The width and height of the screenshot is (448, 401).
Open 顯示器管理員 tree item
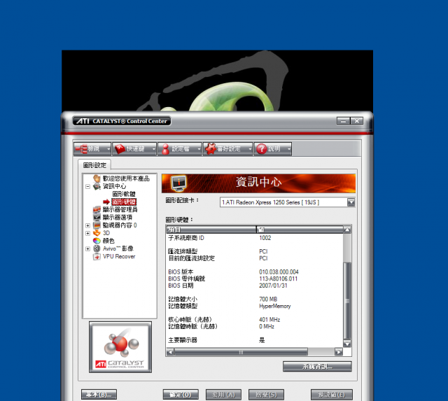[120, 210]
